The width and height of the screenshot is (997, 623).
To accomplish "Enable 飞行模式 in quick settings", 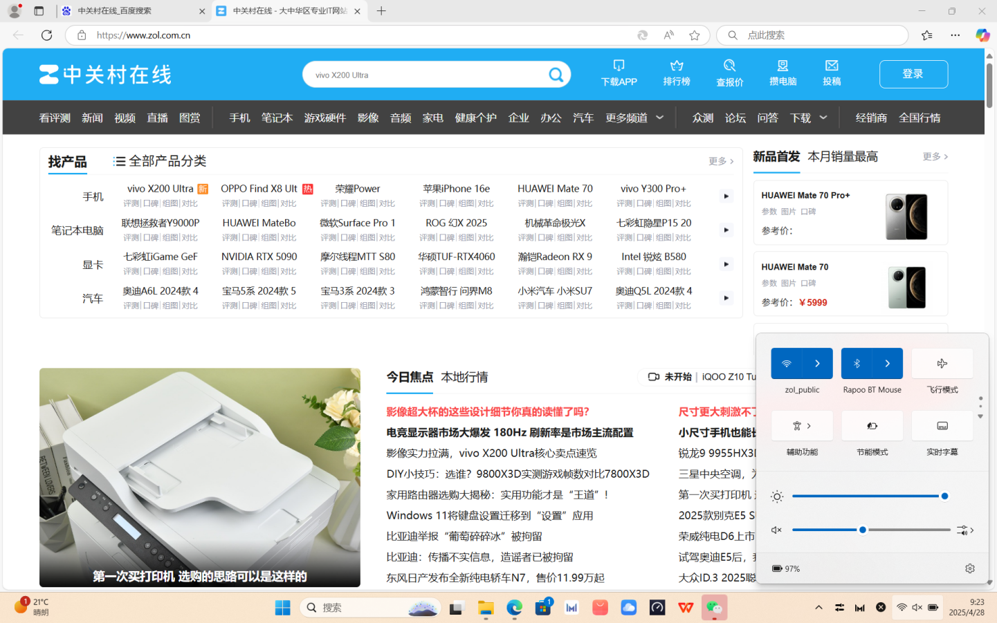I will coord(942,363).
